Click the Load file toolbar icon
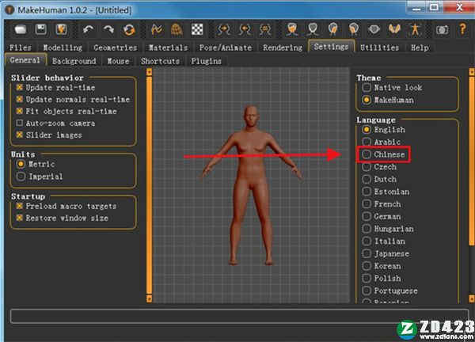Viewport: 475px width, 342px height. 21,29
